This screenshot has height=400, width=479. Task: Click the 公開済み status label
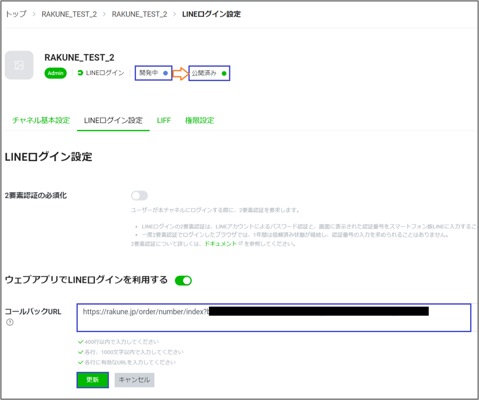(204, 73)
